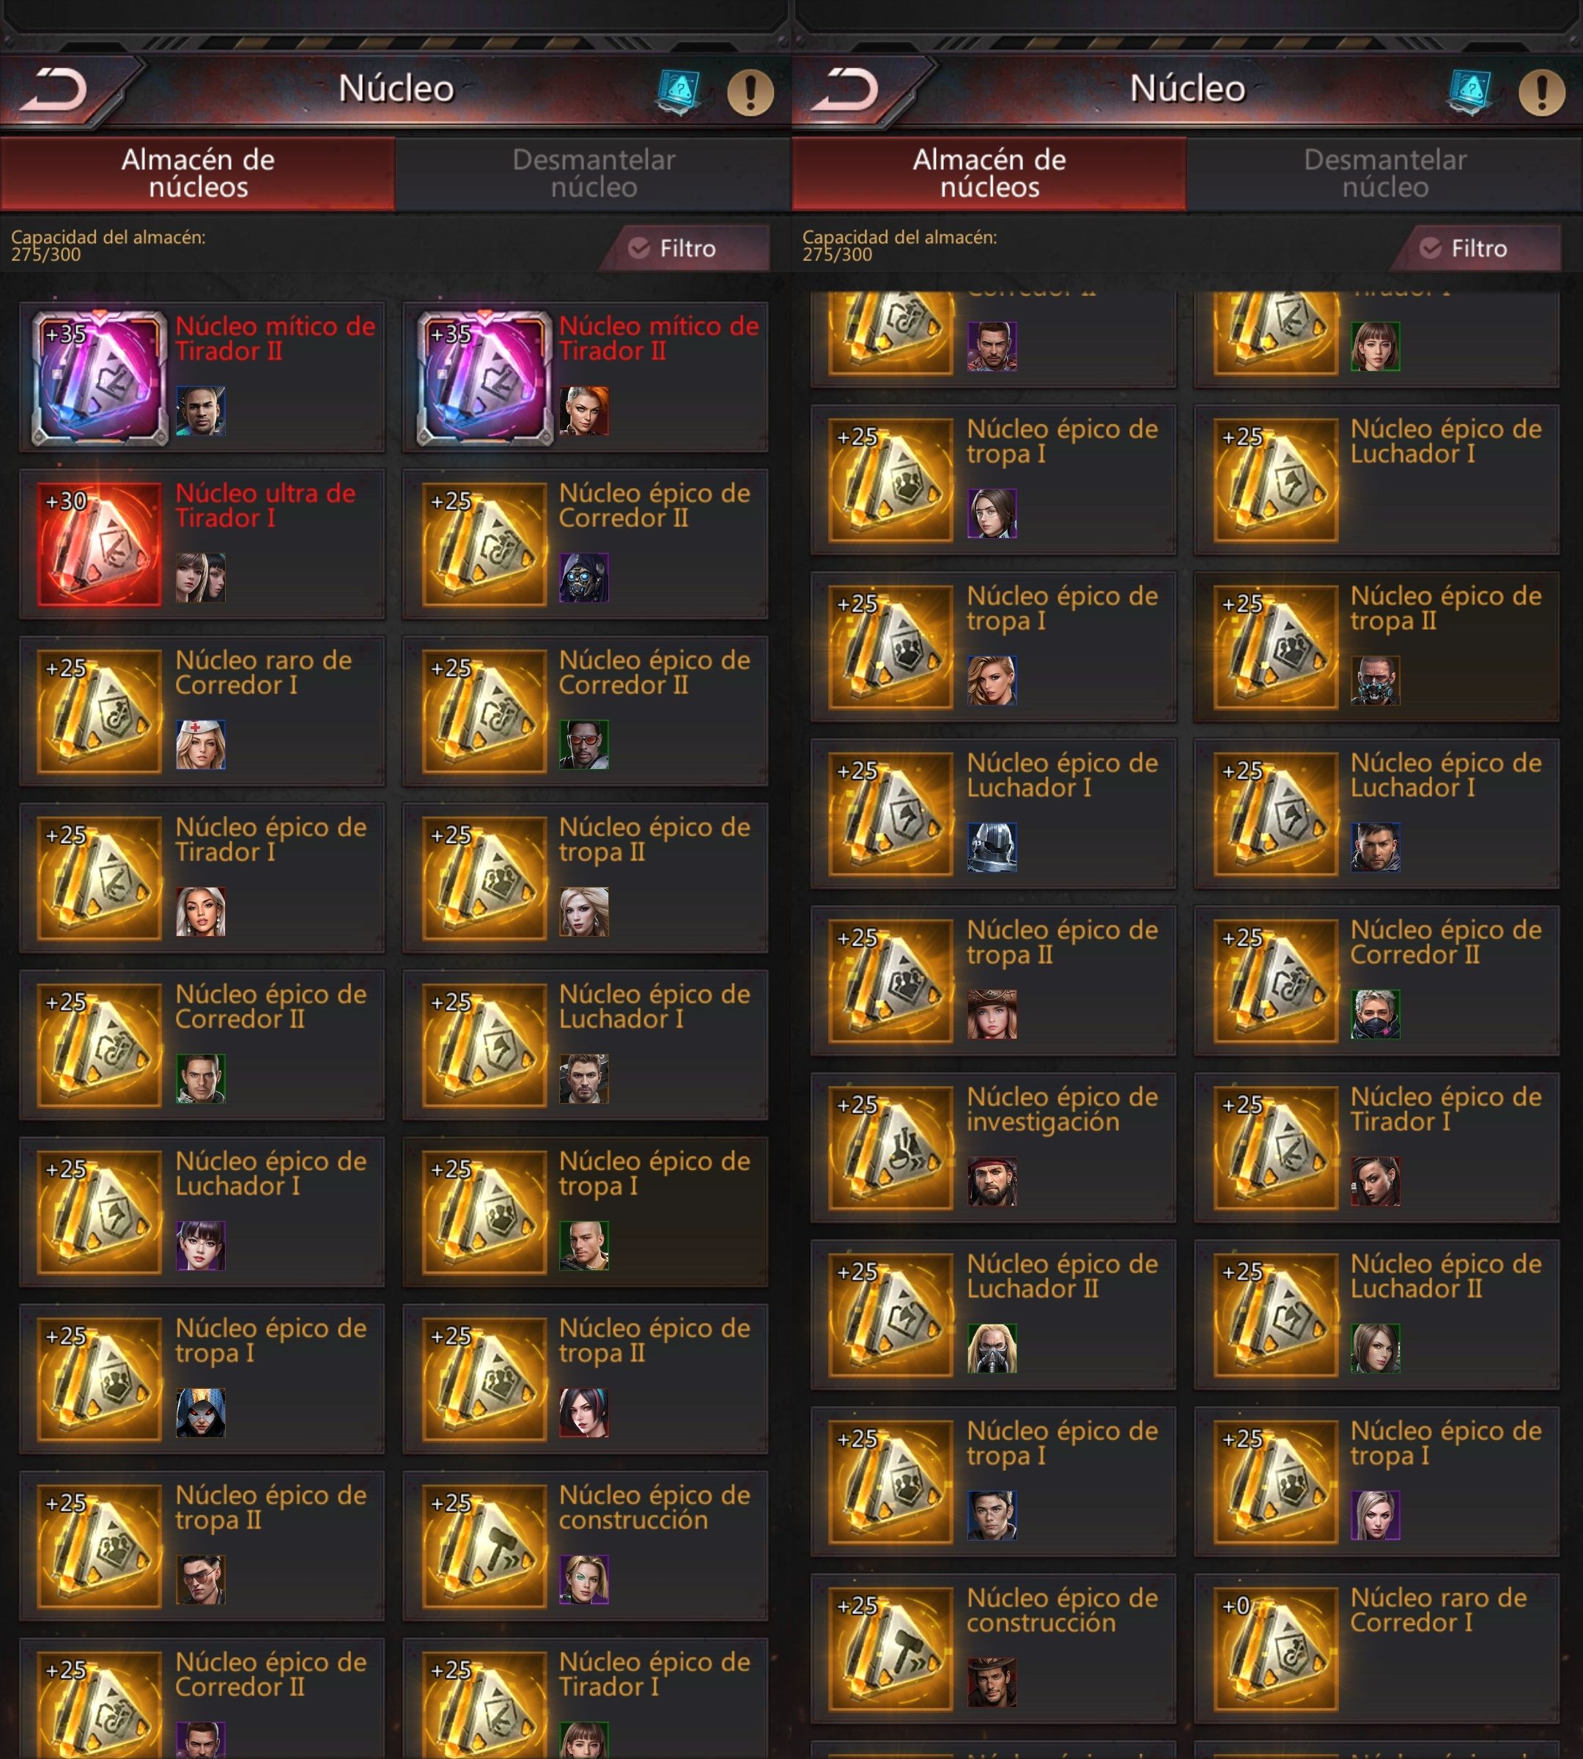The width and height of the screenshot is (1583, 1759).
Task: Open the Núcleo épico de investigación core icon
Action: click(890, 1148)
